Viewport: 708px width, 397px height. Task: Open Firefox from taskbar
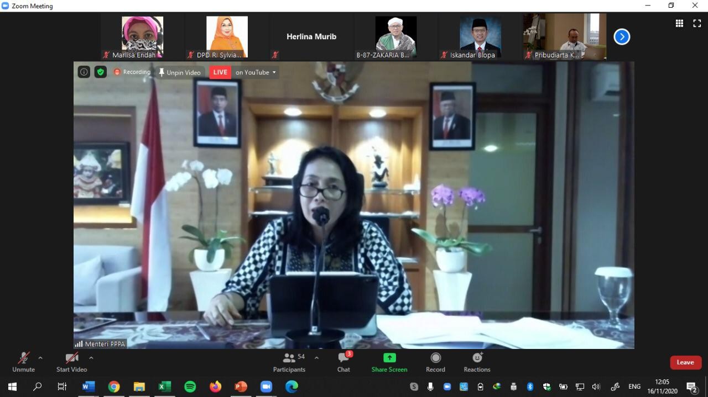(x=216, y=387)
